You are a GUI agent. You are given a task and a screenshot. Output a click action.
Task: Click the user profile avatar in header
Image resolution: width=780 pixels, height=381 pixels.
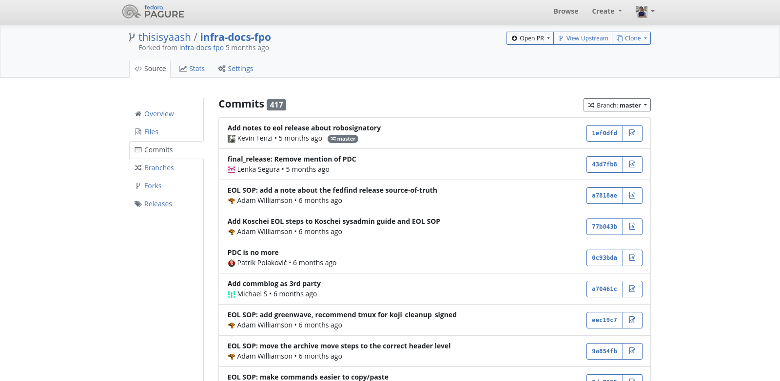pos(642,11)
